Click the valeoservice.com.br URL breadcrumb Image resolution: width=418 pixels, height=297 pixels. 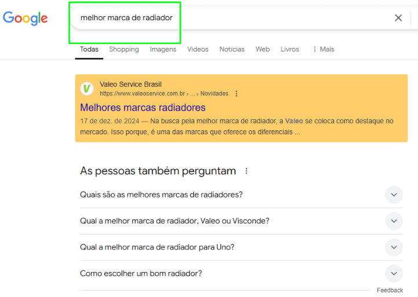click(164, 94)
